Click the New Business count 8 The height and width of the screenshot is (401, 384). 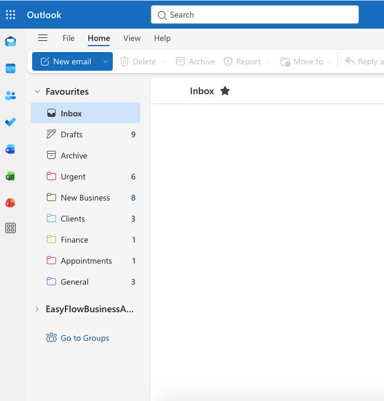click(133, 198)
